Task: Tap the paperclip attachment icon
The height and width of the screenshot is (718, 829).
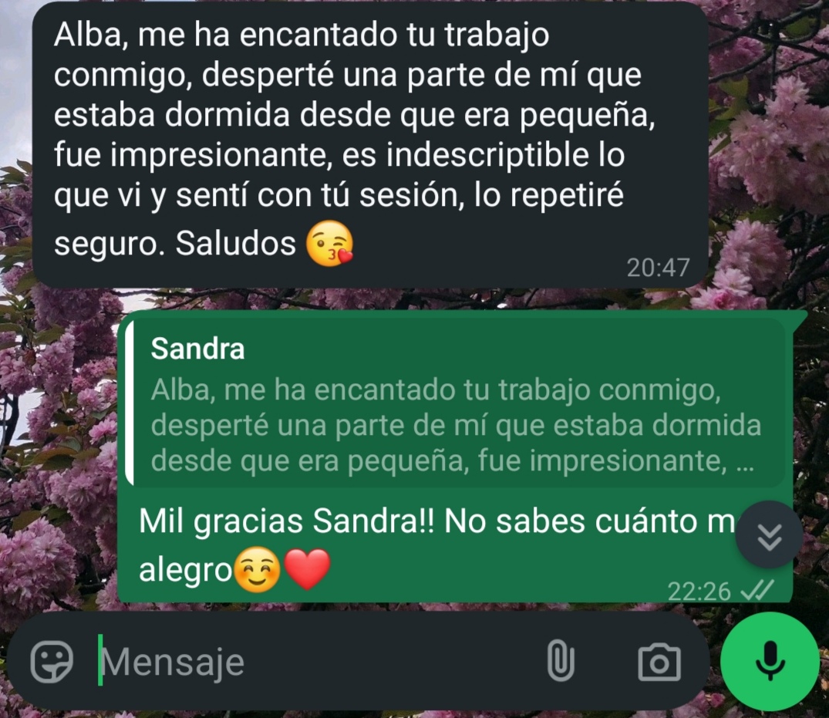Action: (561, 660)
